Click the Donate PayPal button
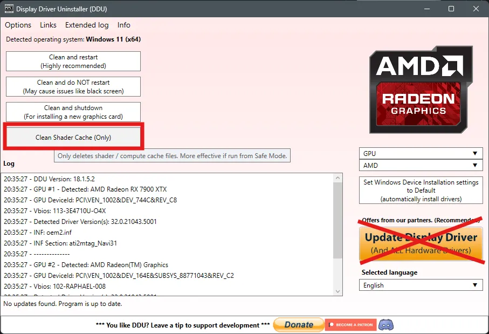Viewport: 489px width, 334px height. 299,325
